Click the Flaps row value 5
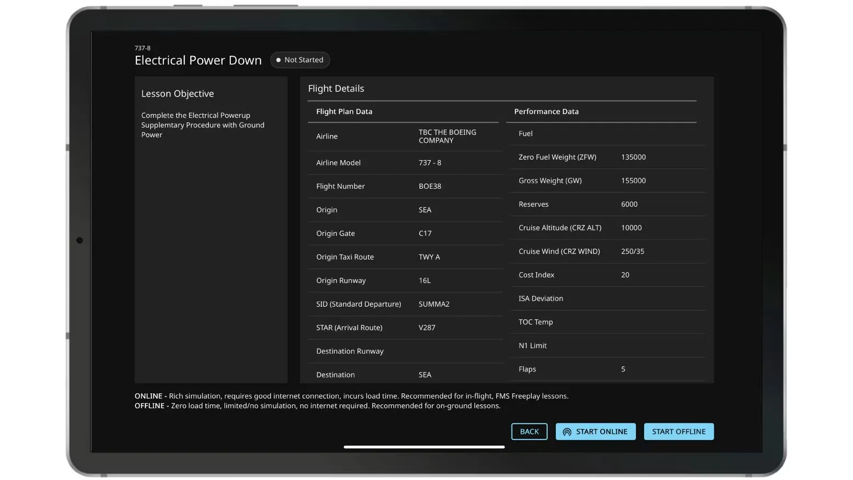 [x=623, y=369]
